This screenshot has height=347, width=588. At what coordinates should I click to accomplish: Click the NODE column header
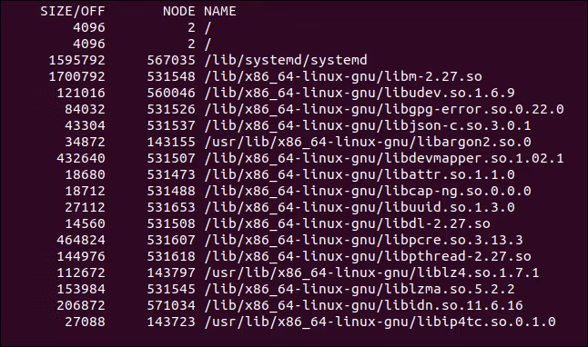pyautogui.click(x=179, y=11)
